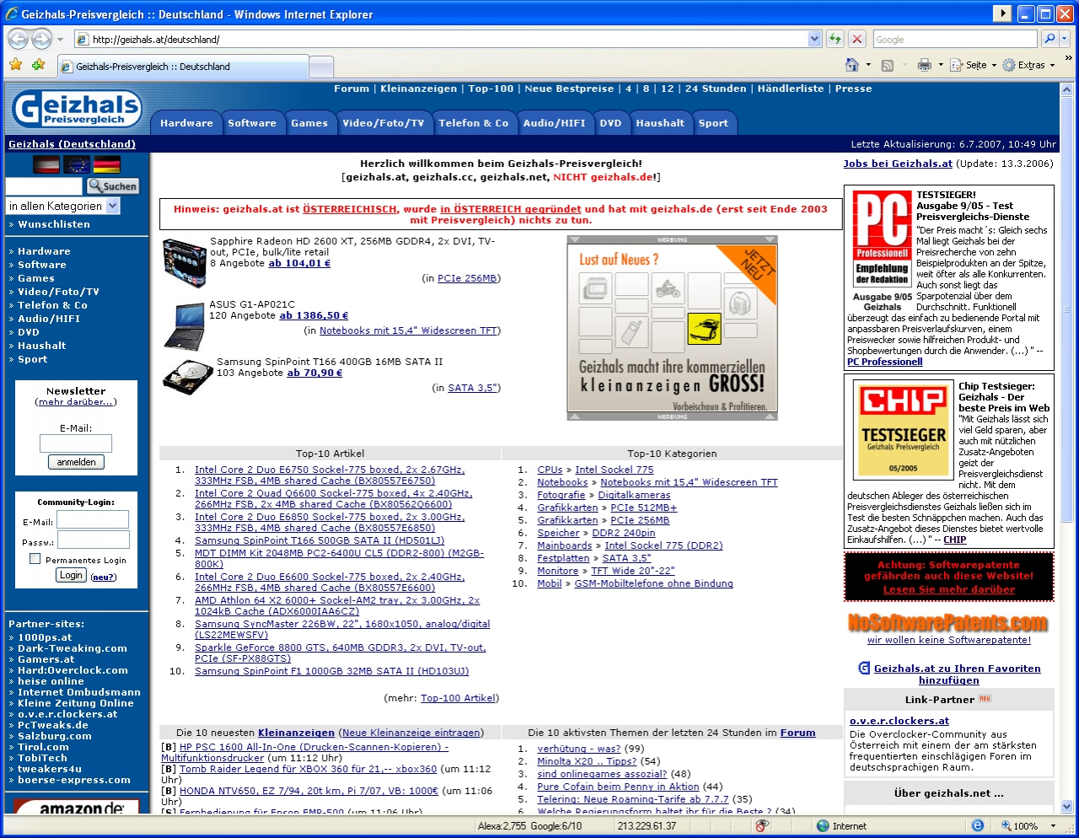Stop loading with the red X icon

pos(856,39)
